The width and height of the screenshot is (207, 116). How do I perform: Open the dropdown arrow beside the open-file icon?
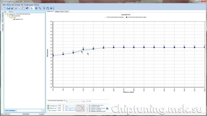click(x=6, y=8)
